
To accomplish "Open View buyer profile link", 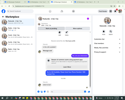I will coord(70,41).
